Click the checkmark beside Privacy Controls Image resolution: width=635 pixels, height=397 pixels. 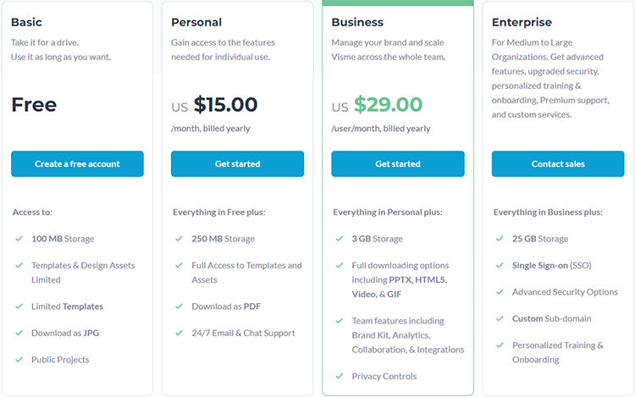click(x=340, y=377)
